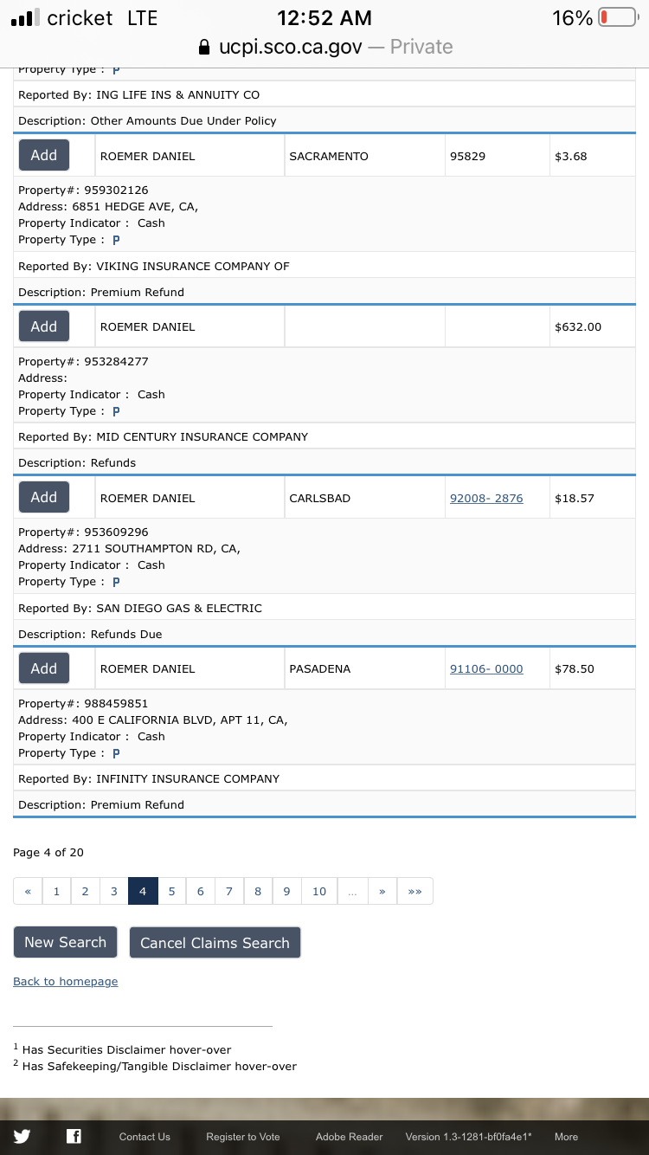
Task: Select Has Safekeeping/Tangible Disclaimer hover-over footnote
Action: click(155, 1066)
